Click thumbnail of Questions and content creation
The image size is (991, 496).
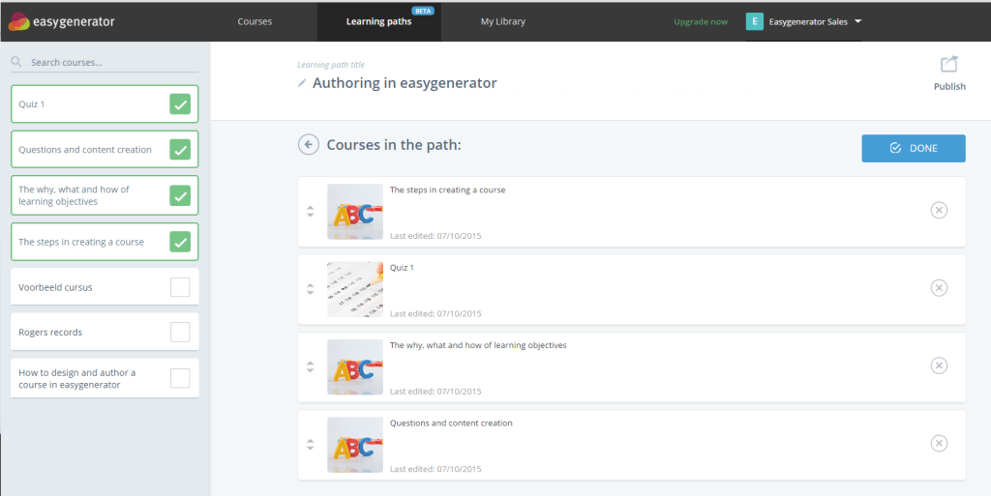tap(355, 444)
